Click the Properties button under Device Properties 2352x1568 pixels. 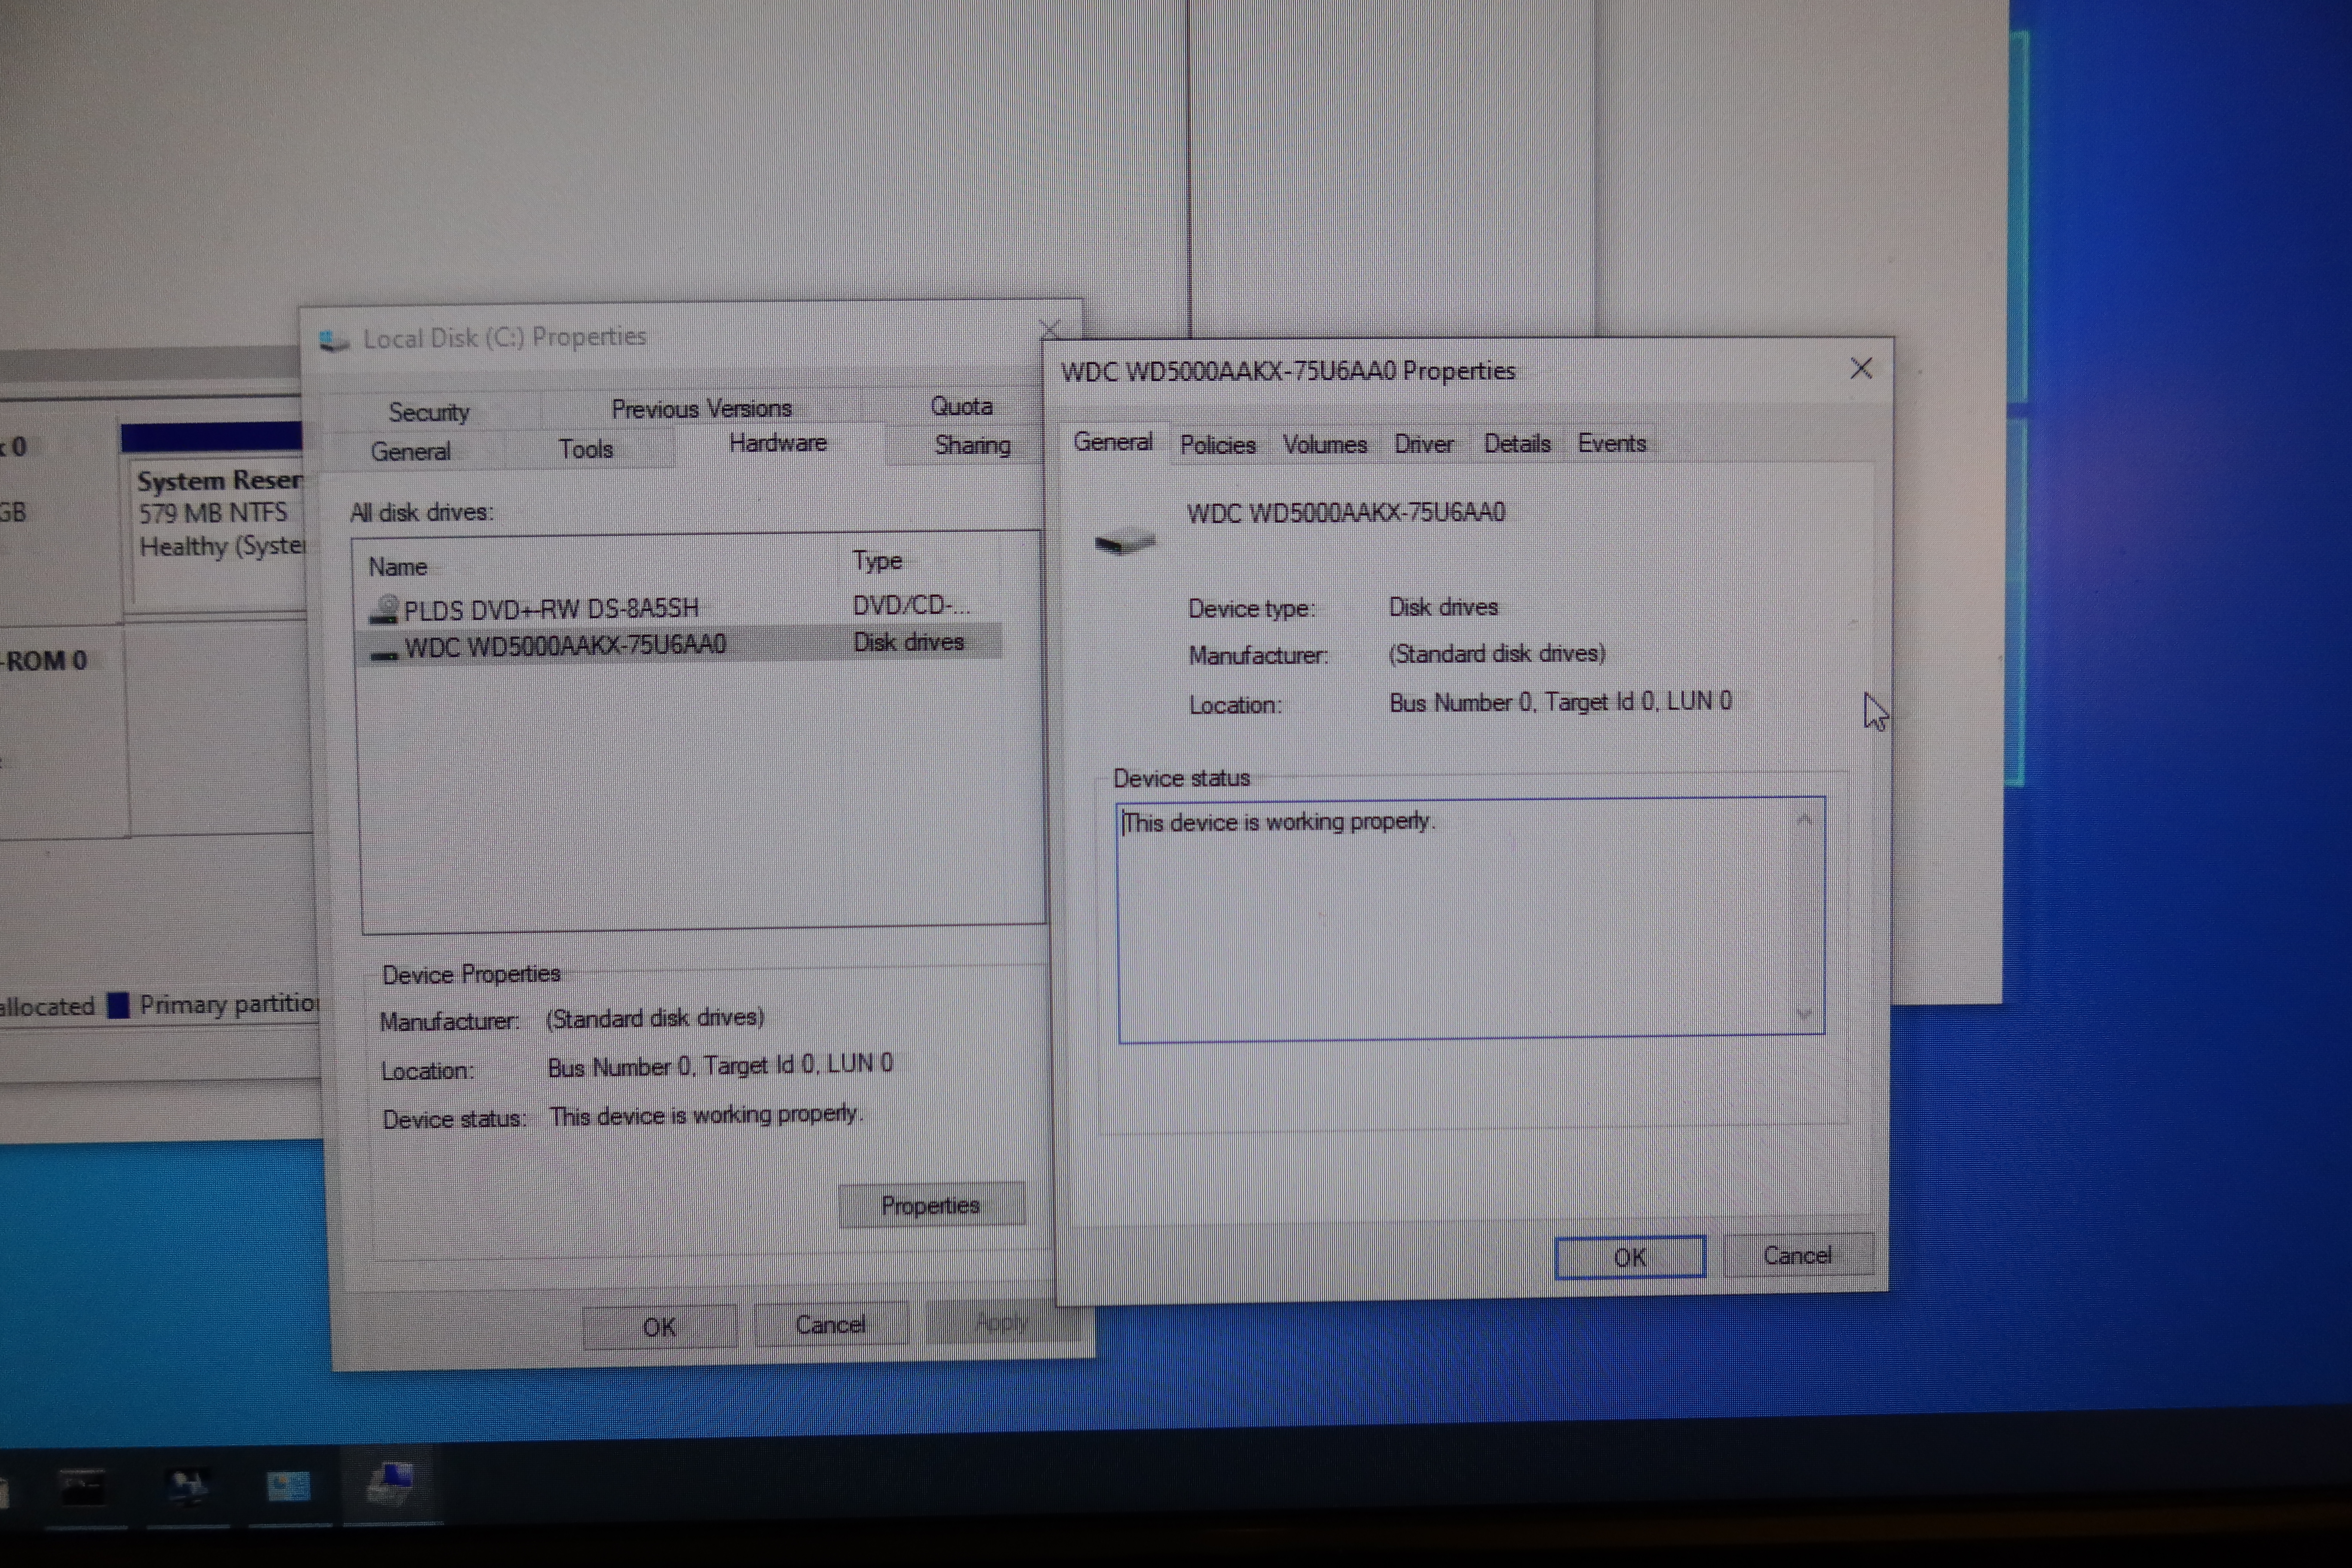tap(930, 1205)
